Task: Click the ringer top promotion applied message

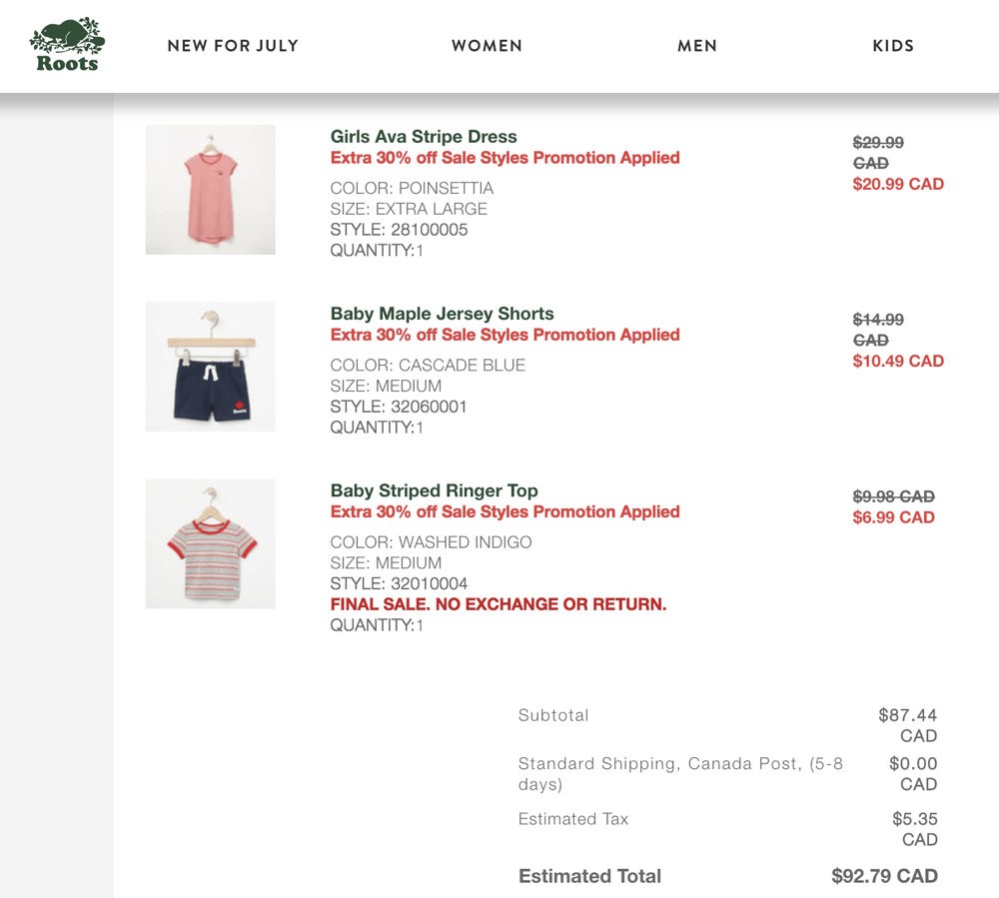Action: pos(504,511)
